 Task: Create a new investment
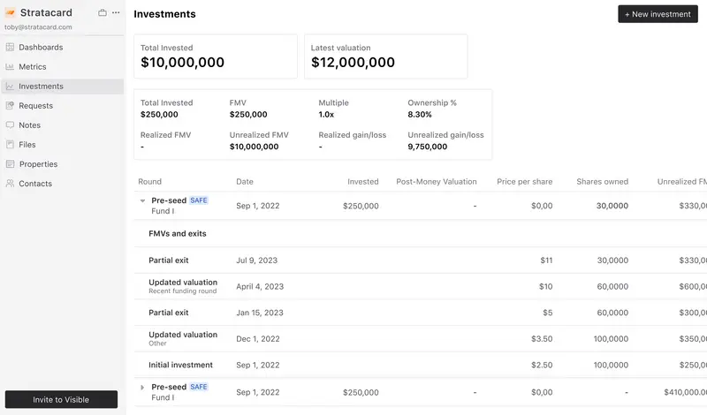(658, 14)
